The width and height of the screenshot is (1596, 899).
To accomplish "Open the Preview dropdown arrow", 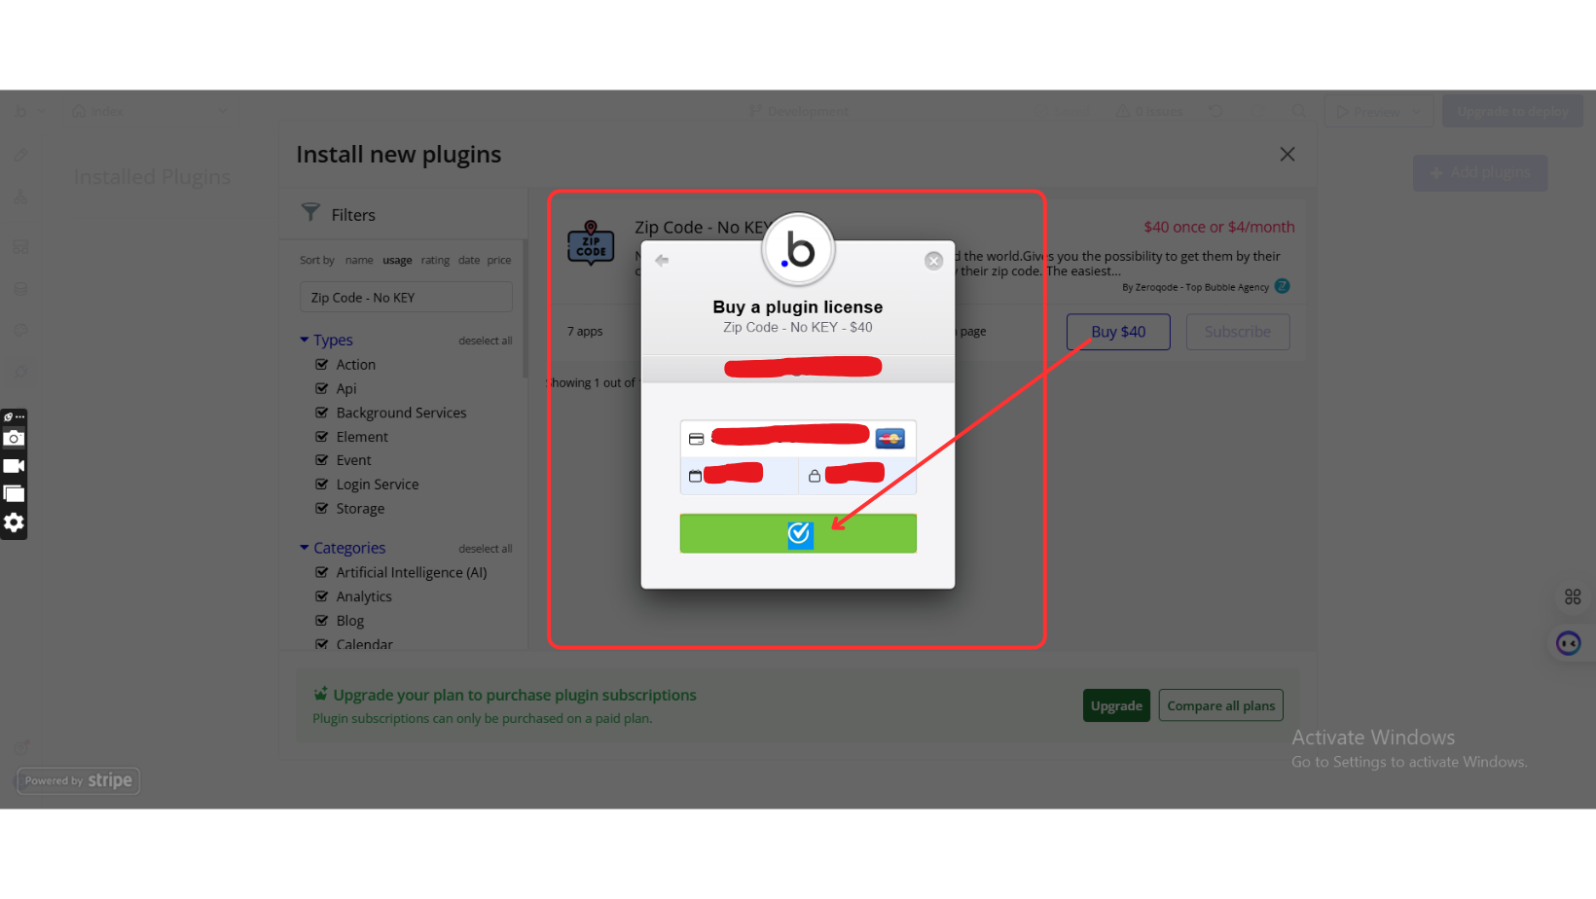I will [x=1417, y=112].
